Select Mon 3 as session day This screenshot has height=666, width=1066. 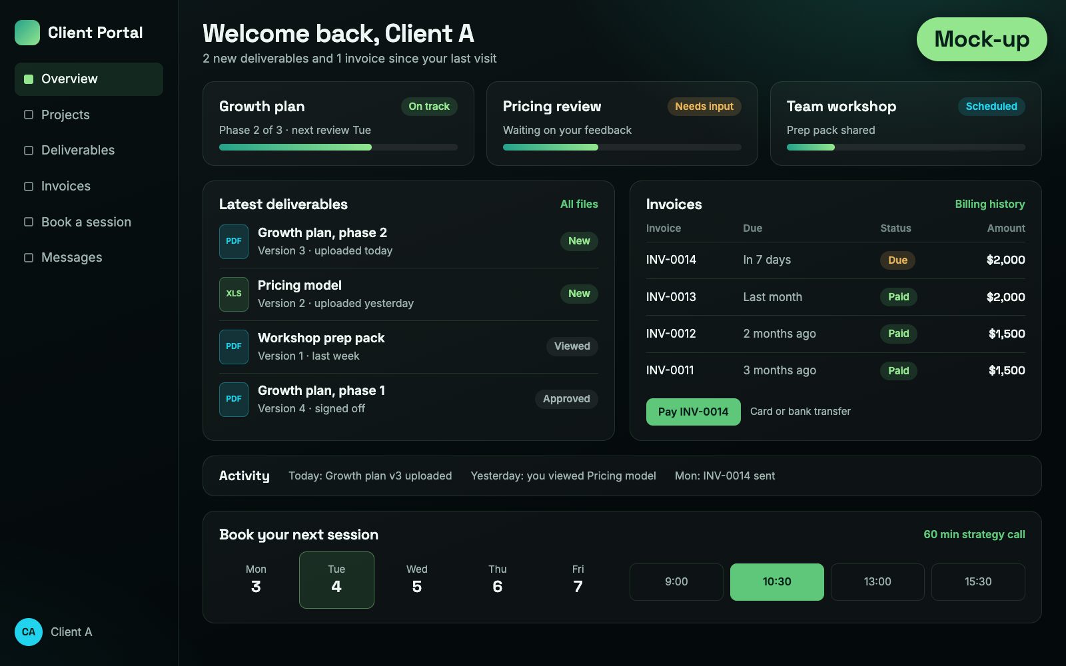(x=256, y=580)
